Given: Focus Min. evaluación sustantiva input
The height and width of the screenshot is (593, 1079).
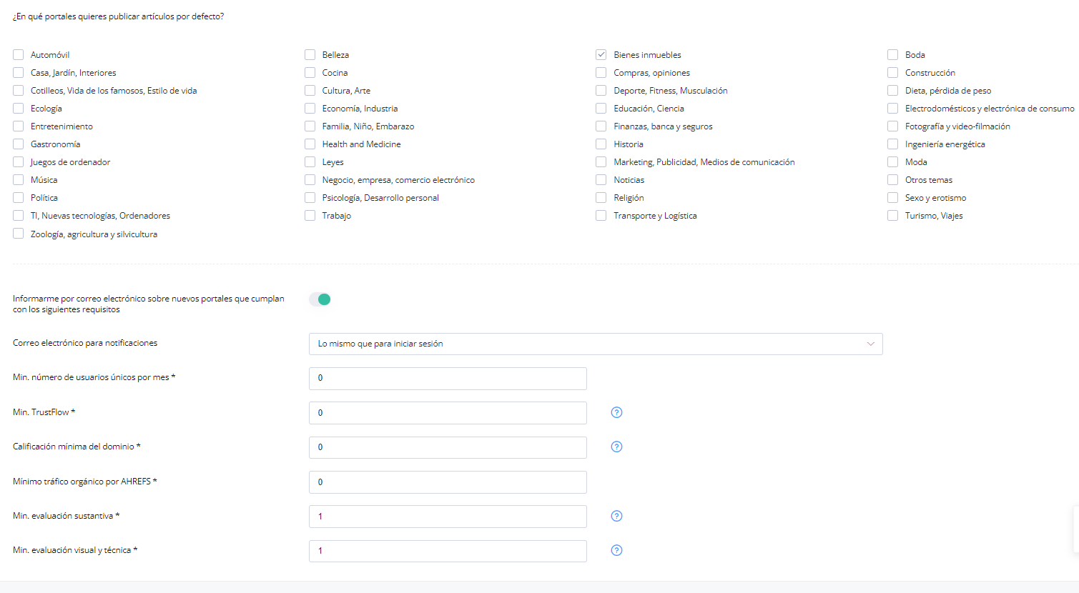Looking at the screenshot, I should click(x=448, y=517).
